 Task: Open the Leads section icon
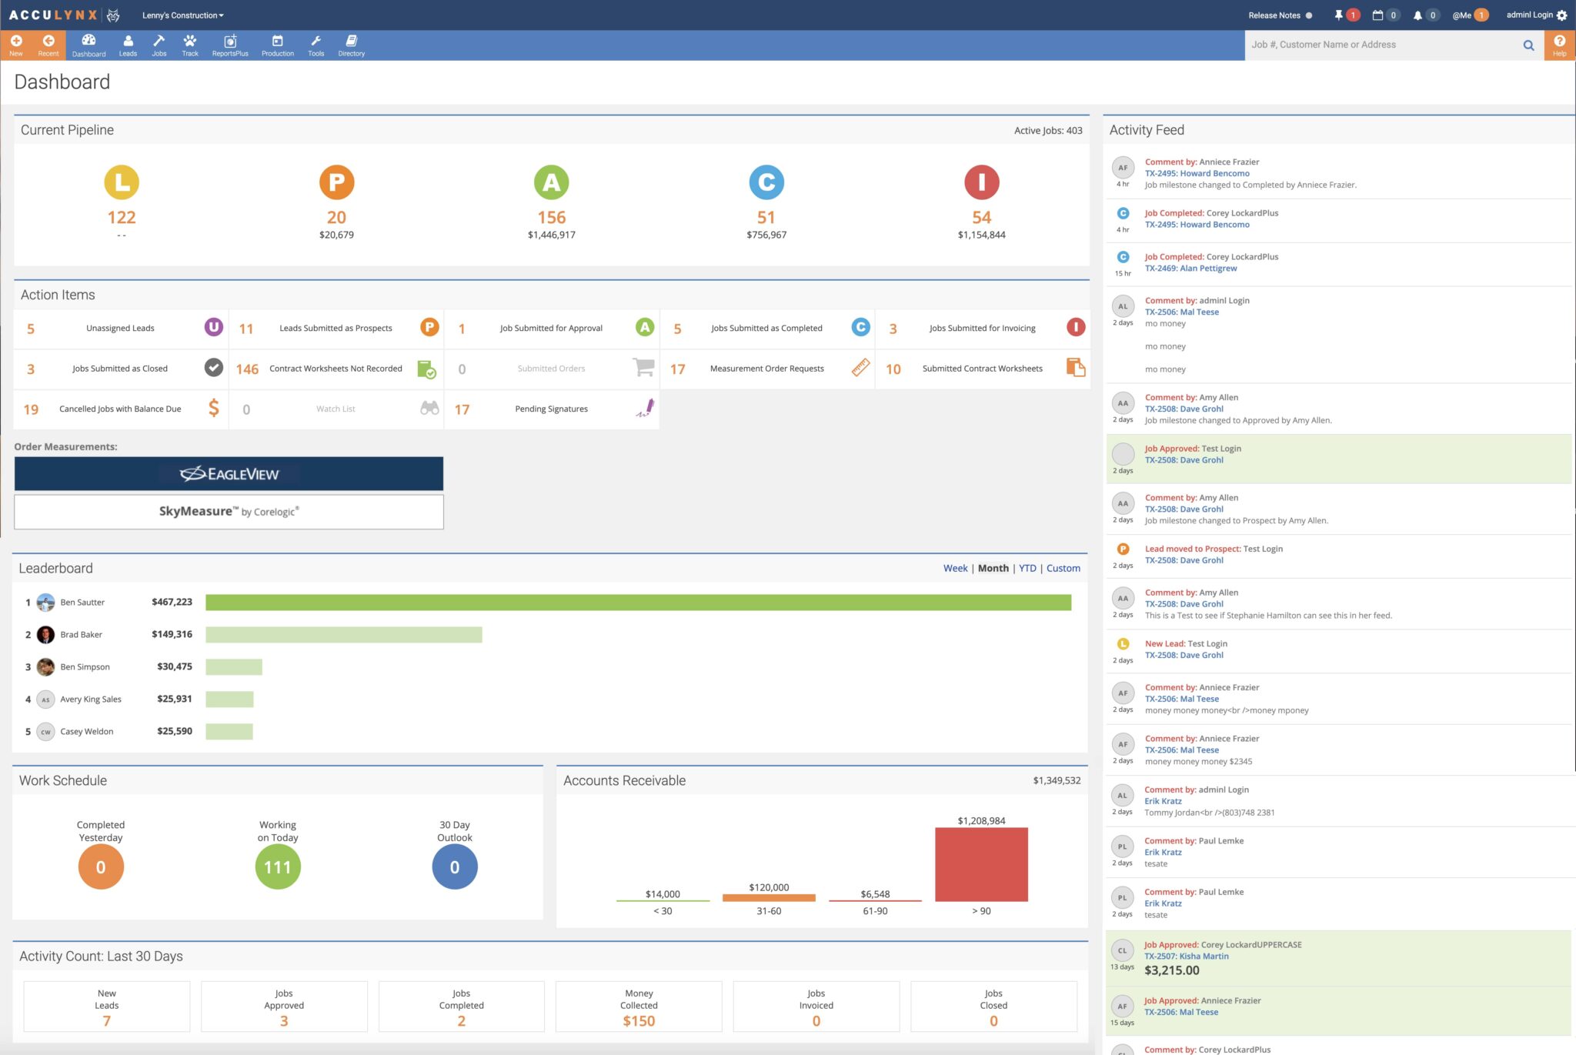pyautogui.click(x=128, y=42)
